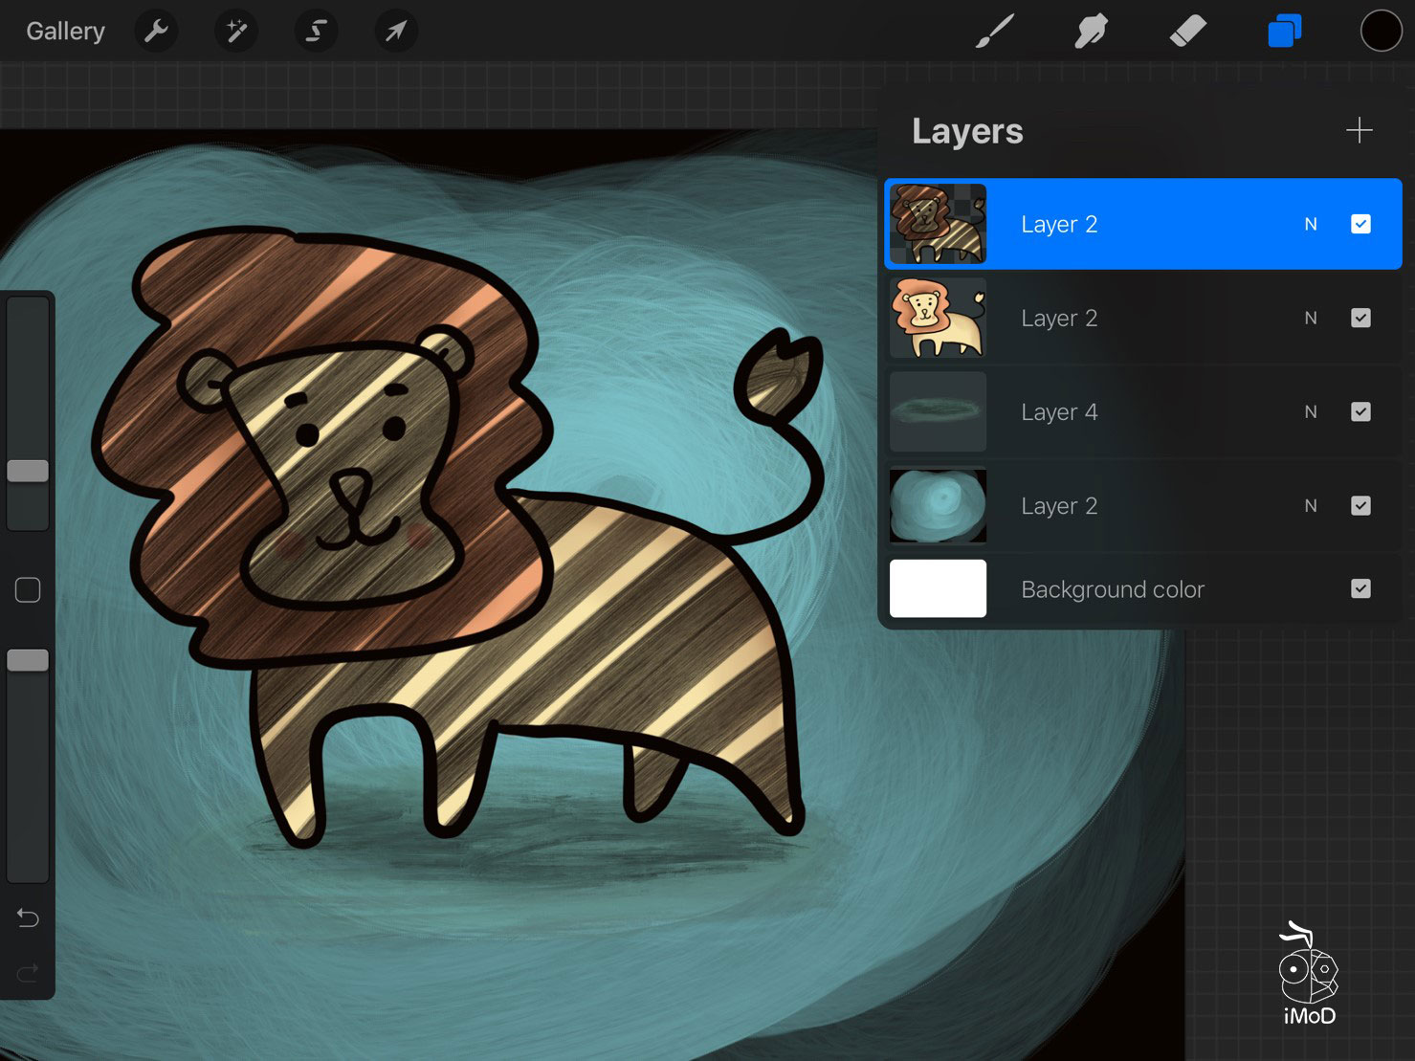Expand blend mode N on highlighted layer
1415x1061 pixels.
click(x=1311, y=224)
